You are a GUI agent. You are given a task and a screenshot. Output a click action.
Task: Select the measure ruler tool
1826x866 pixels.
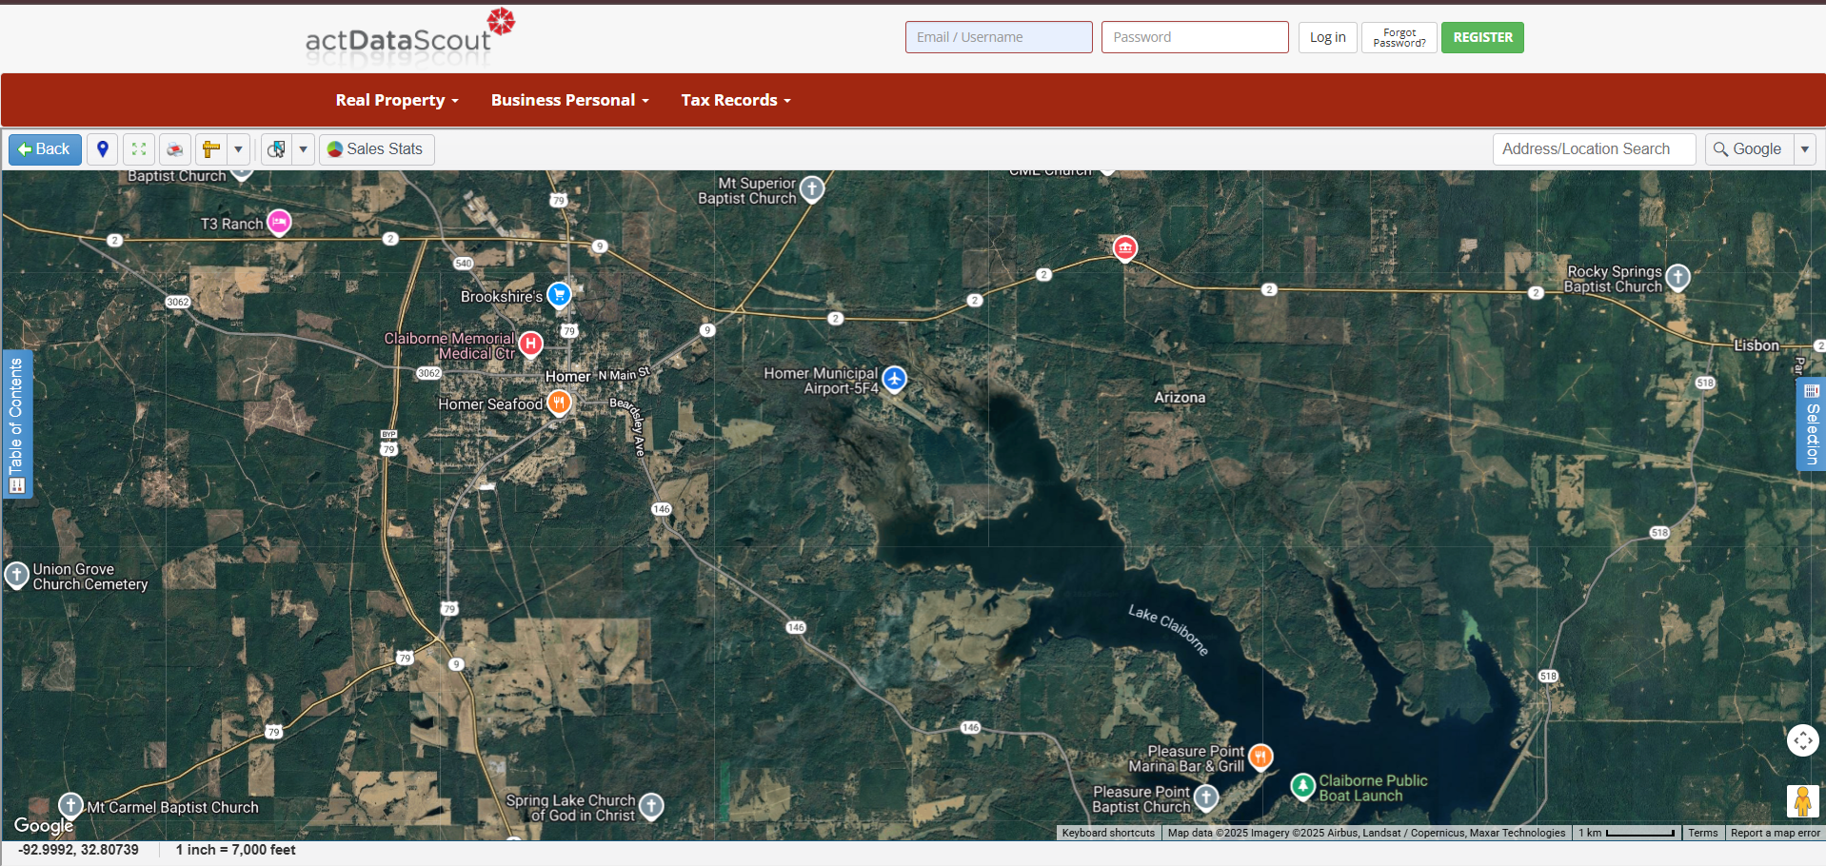click(210, 149)
